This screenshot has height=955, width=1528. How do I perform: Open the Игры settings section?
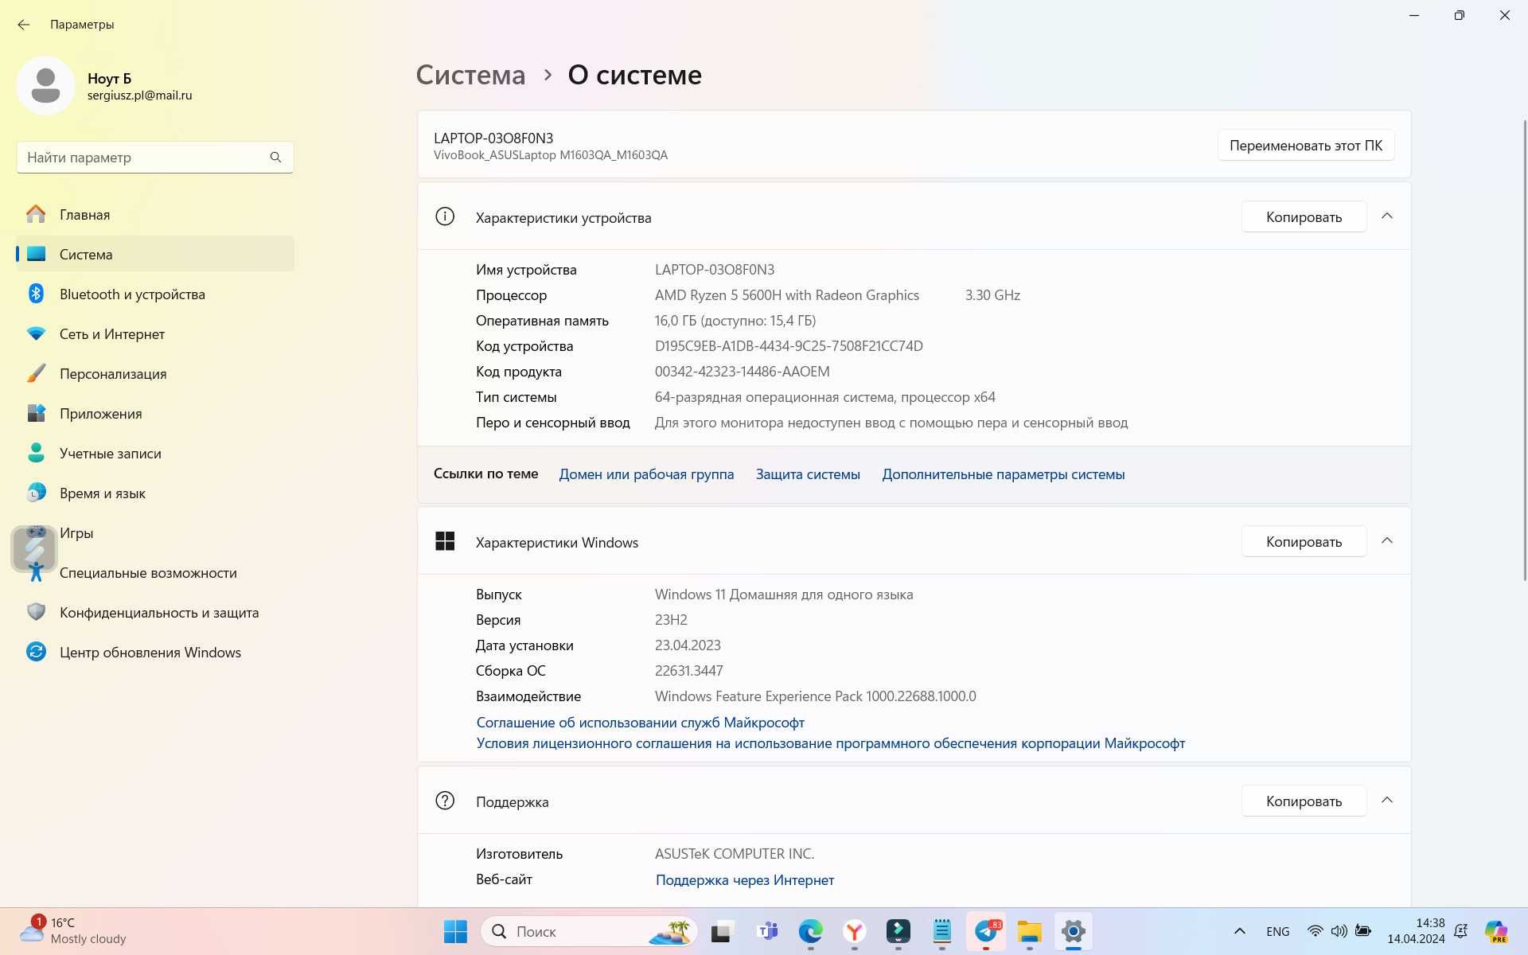point(155,532)
